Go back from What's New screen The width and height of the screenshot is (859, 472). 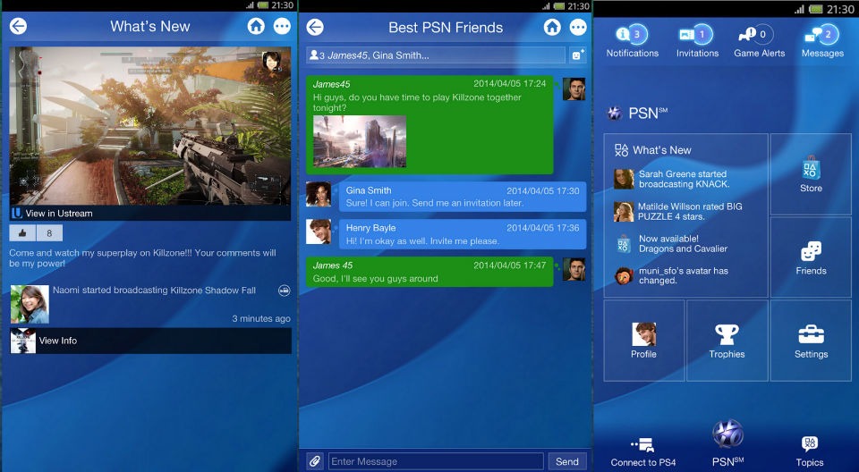(x=18, y=26)
